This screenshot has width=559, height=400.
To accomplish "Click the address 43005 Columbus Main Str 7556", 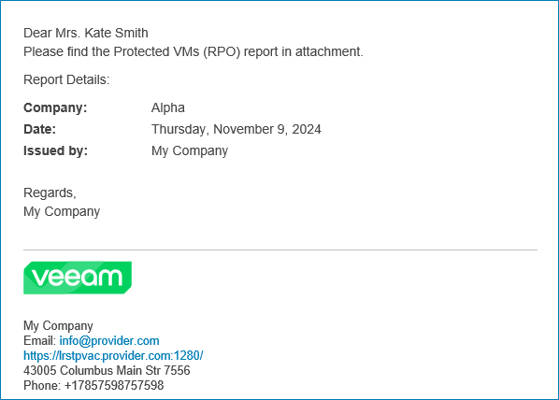I will pos(107,370).
